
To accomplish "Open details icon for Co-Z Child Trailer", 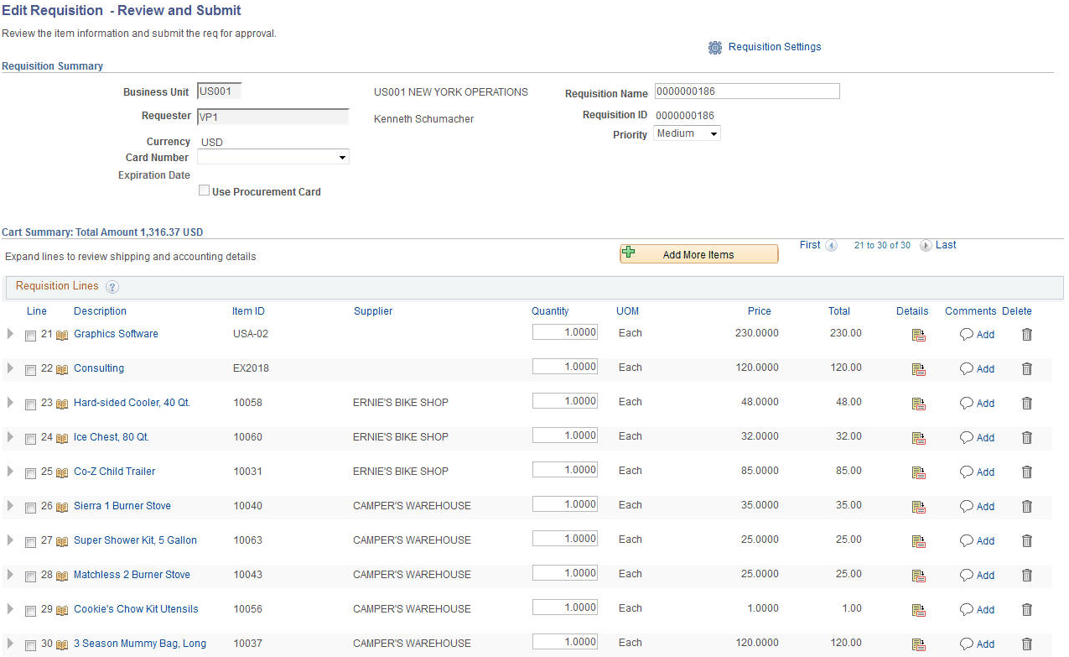I will [x=919, y=472].
